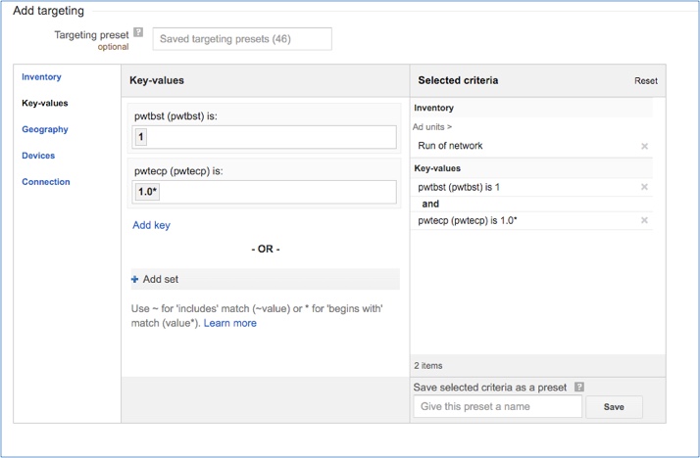Image resolution: width=700 pixels, height=458 pixels.
Task: Click Add key link
Action: pos(151,225)
